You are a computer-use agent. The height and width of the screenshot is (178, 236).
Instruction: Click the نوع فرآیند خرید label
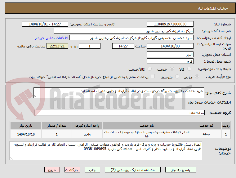(x=218, y=77)
